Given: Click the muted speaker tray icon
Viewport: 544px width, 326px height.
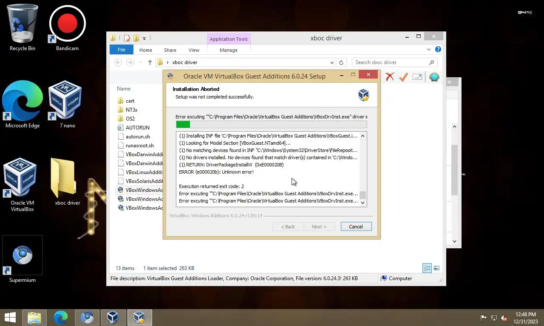Looking at the screenshot, I should (x=504, y=318).
